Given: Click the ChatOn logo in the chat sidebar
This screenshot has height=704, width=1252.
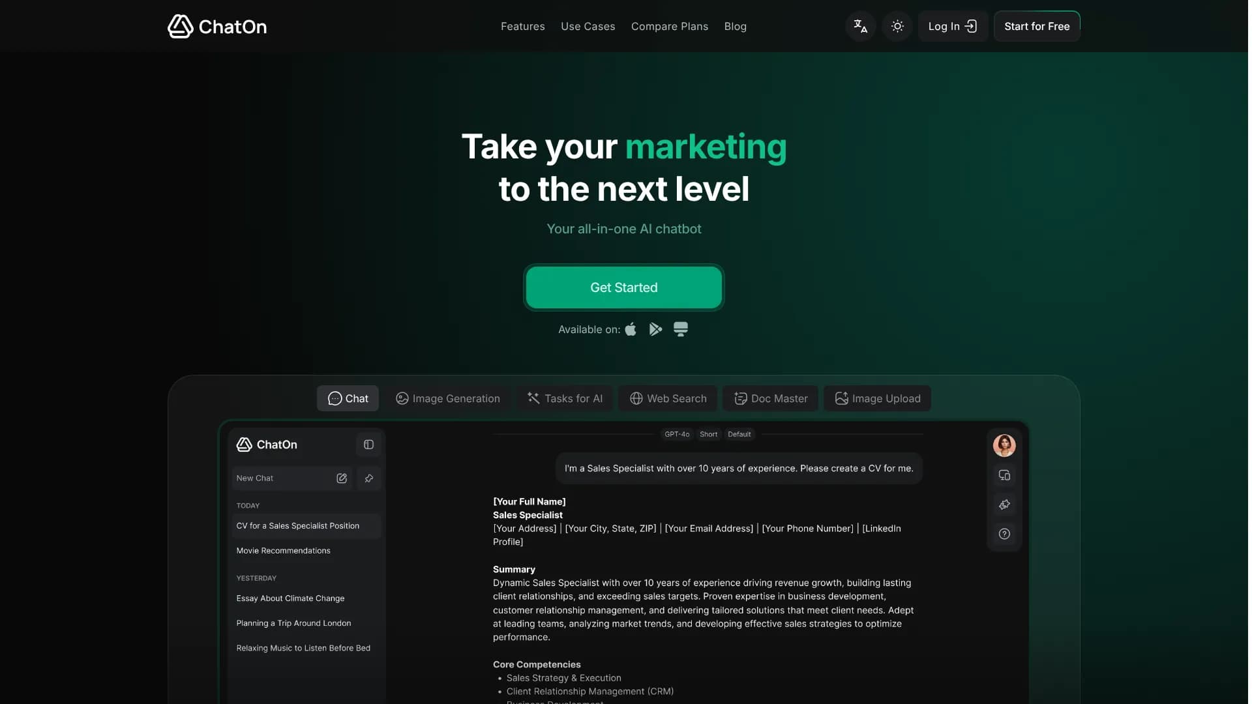Looking at the screenshot, I should 267,445.
